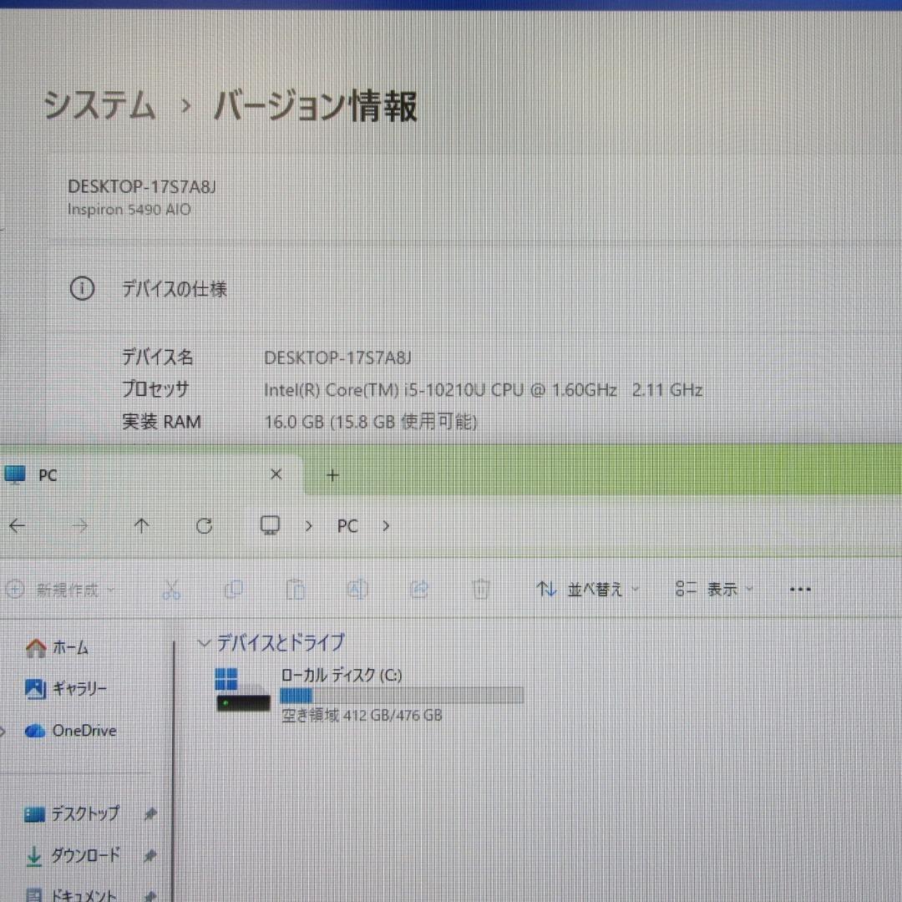The image size is (902, 902).
Task: Click the Rename icon in toolbar
Action: tap(357, 589)
